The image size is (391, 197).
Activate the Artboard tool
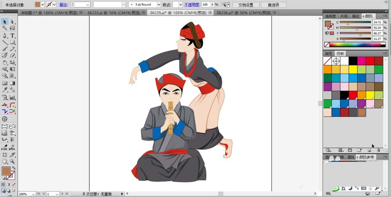point(5,155)
